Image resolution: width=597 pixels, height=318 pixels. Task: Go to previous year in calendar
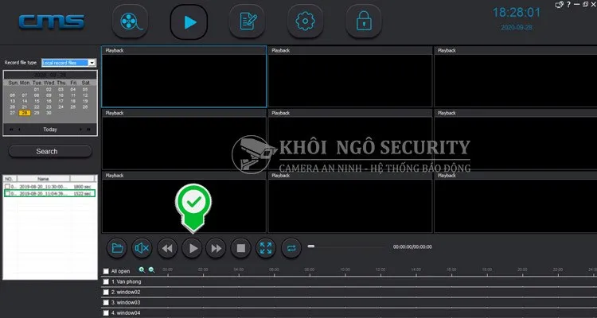point(11,130)
